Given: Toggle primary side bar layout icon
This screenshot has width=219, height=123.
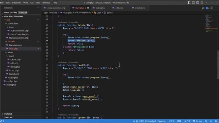Looking at the screenshot, I should (x=189, y=3).
